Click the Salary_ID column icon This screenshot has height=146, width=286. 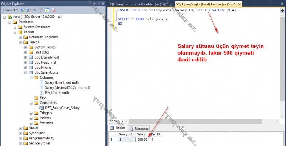(x=41, y=82)
